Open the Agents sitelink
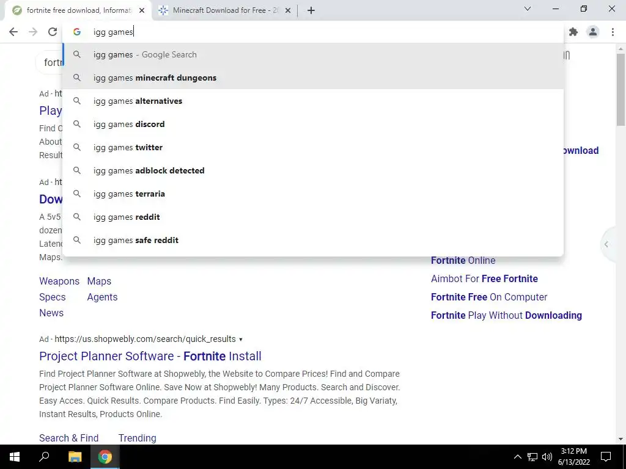 tap(102, 297)
